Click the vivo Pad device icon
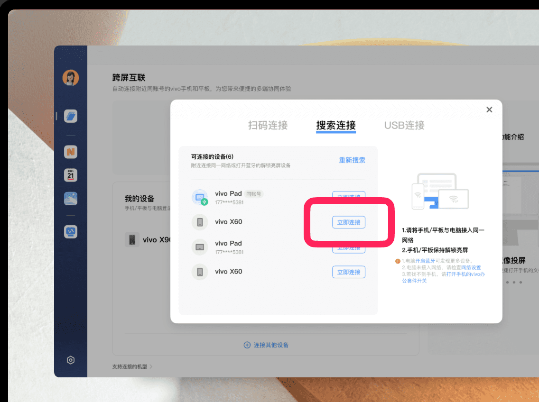The width and height of the screenshot is (539, 402). (200, 197)
